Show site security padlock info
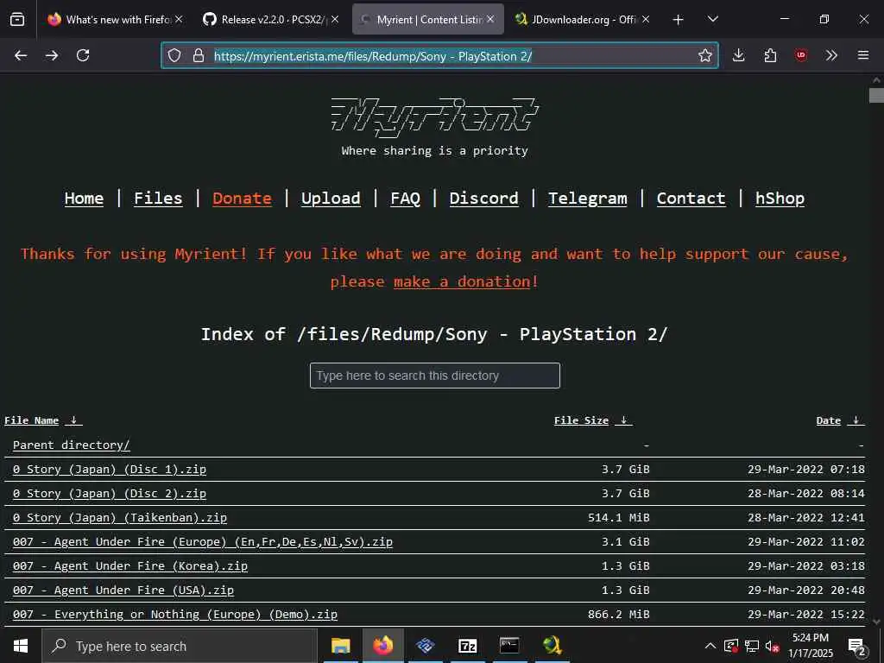Screen dimensions: 884x663 pos(199,55)
